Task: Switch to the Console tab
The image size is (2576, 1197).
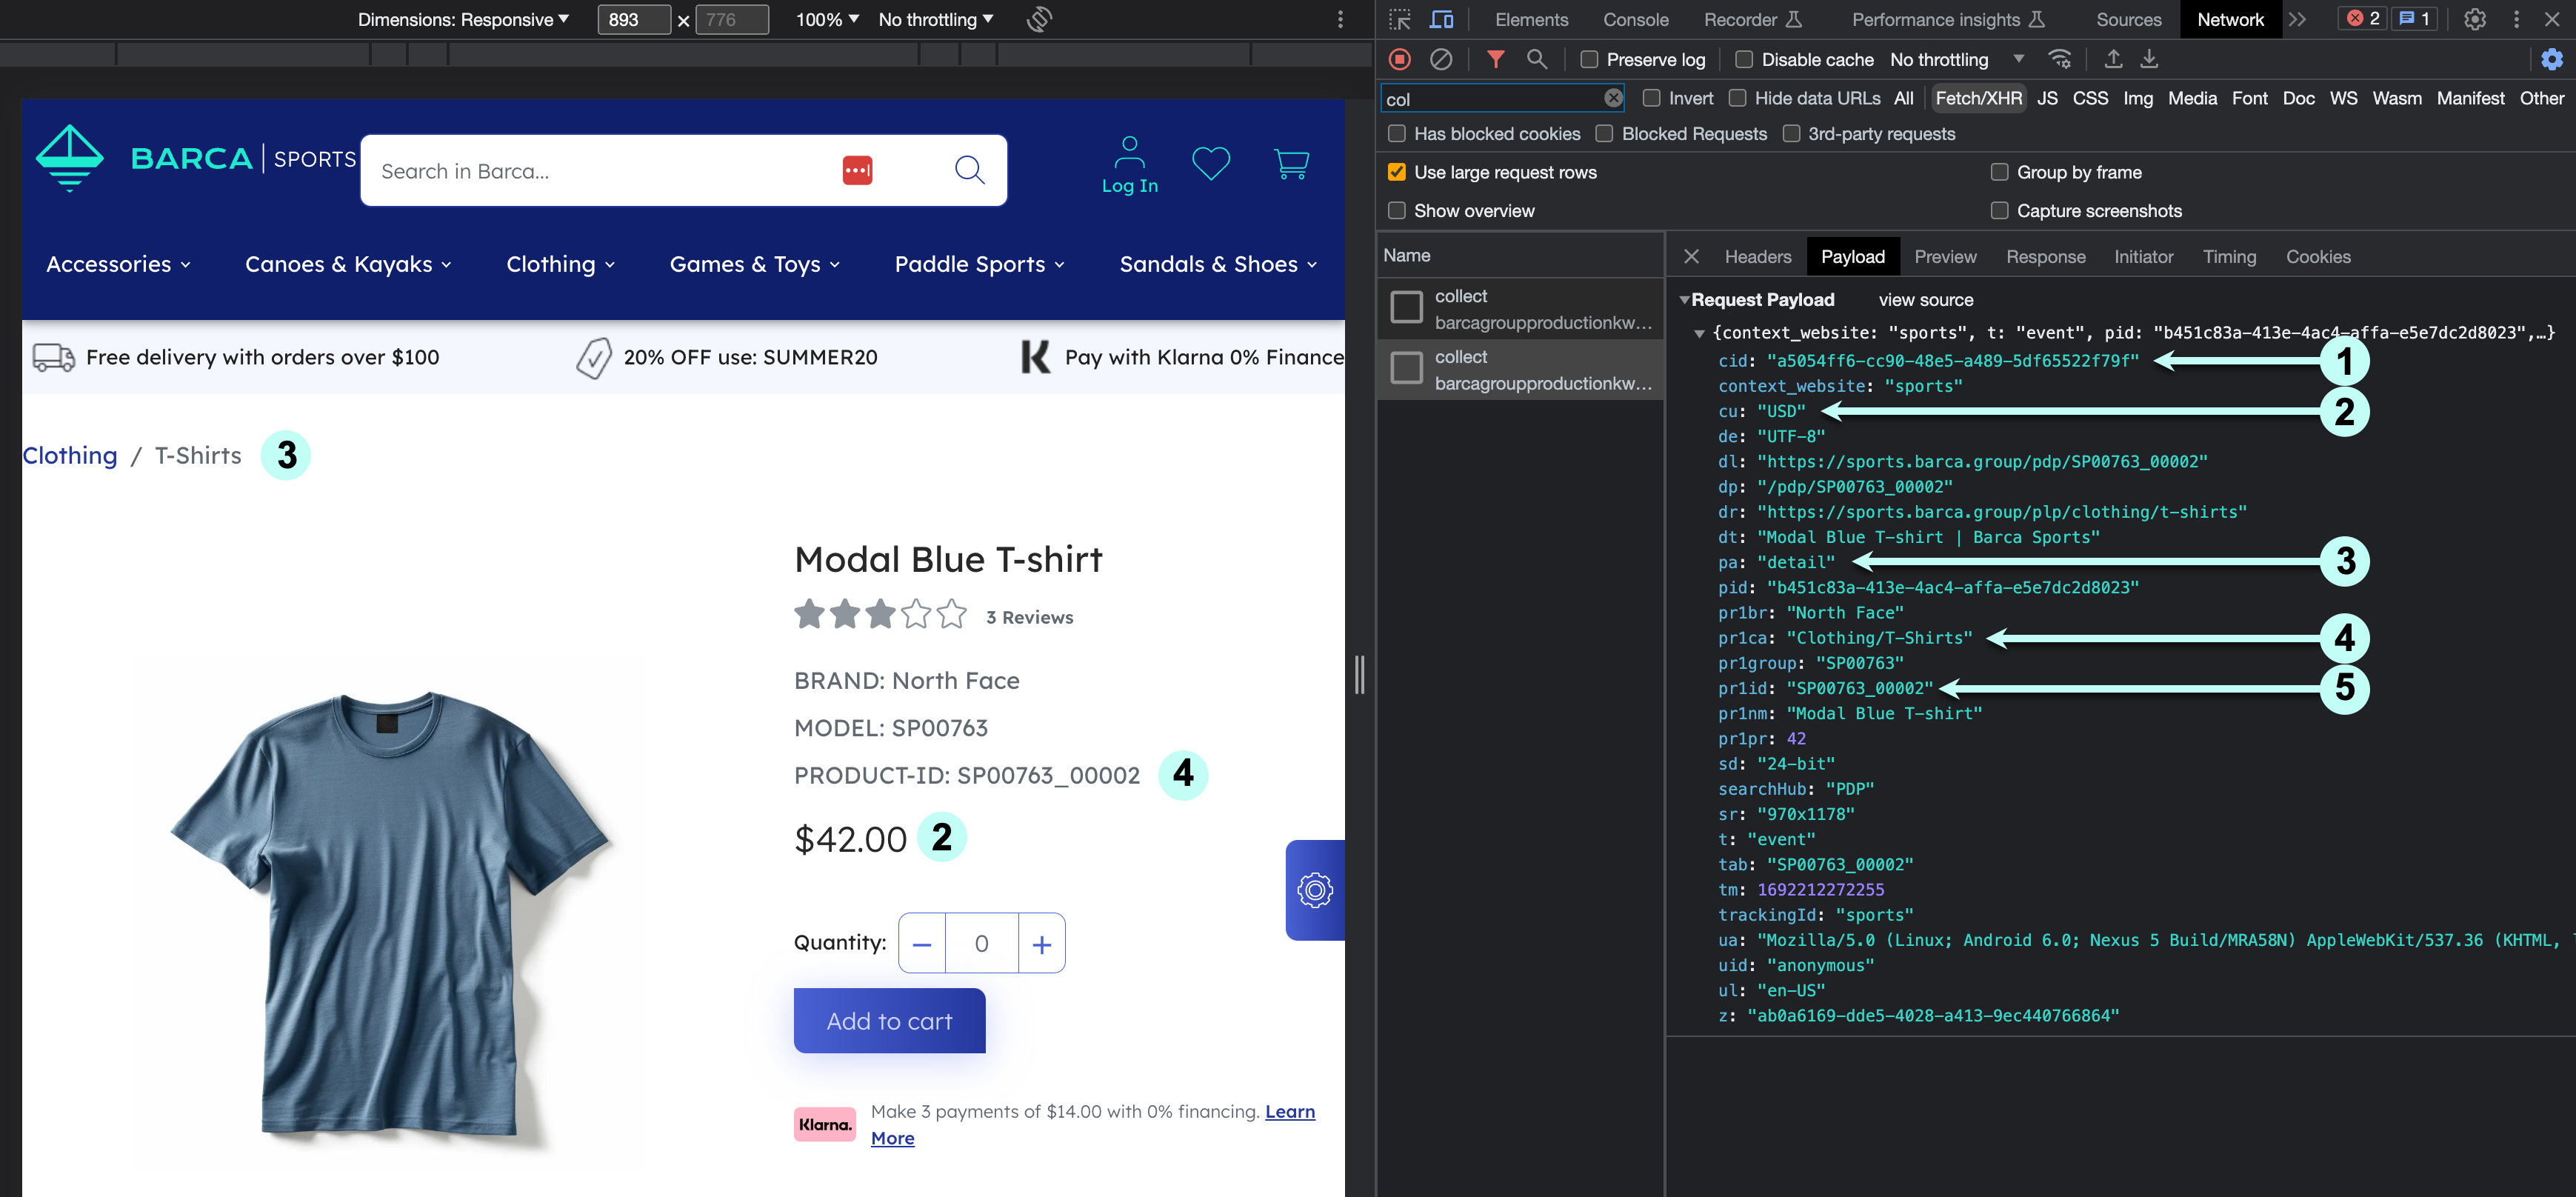Action: pyautogui.click(x=1635, y=19)
